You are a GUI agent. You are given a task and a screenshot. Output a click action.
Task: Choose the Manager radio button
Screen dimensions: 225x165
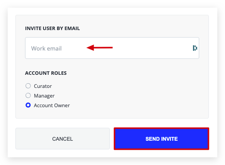tap(28, 96)
